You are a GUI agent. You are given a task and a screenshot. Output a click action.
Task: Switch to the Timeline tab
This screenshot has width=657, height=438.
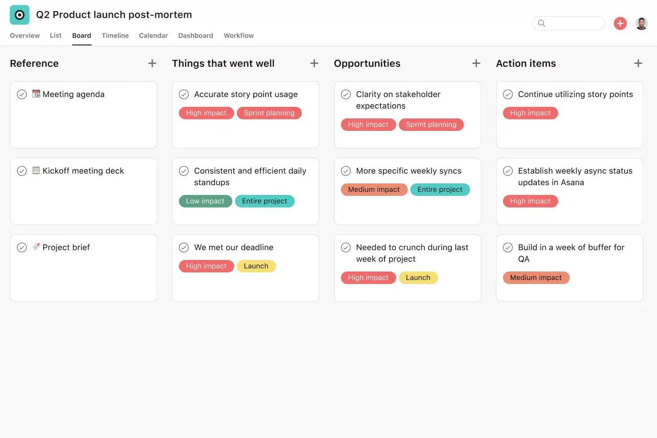click(115, 35)
